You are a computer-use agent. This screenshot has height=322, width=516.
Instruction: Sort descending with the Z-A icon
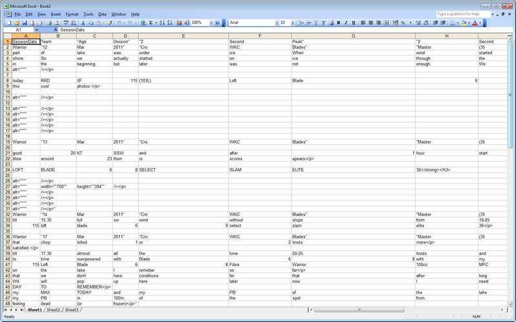(x=173, y=23)
